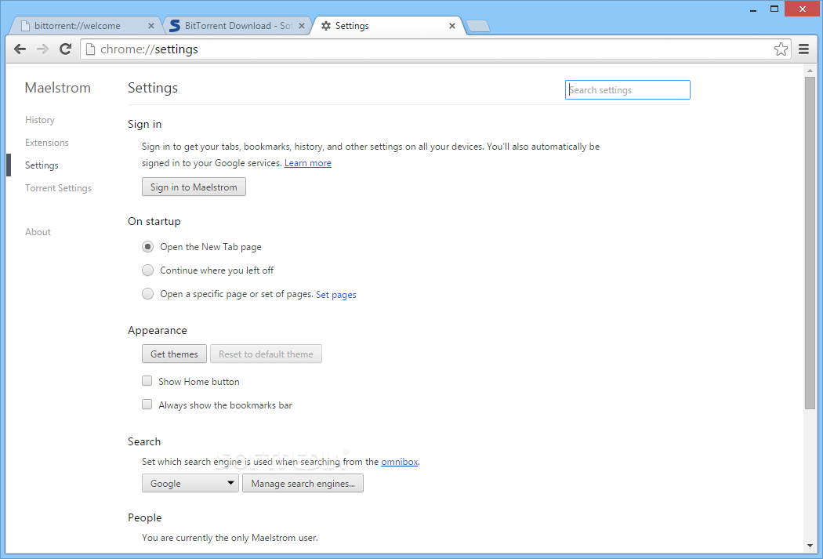Click the People section heading
The height and width of the screenshot is (559, 823).
(145, 517)
